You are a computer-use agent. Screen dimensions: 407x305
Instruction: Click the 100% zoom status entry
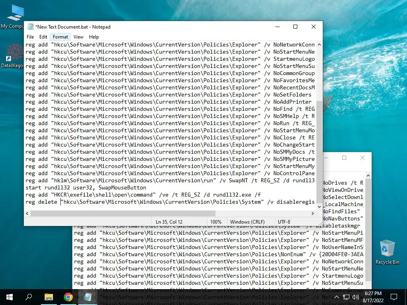click(x=216, y=222)
